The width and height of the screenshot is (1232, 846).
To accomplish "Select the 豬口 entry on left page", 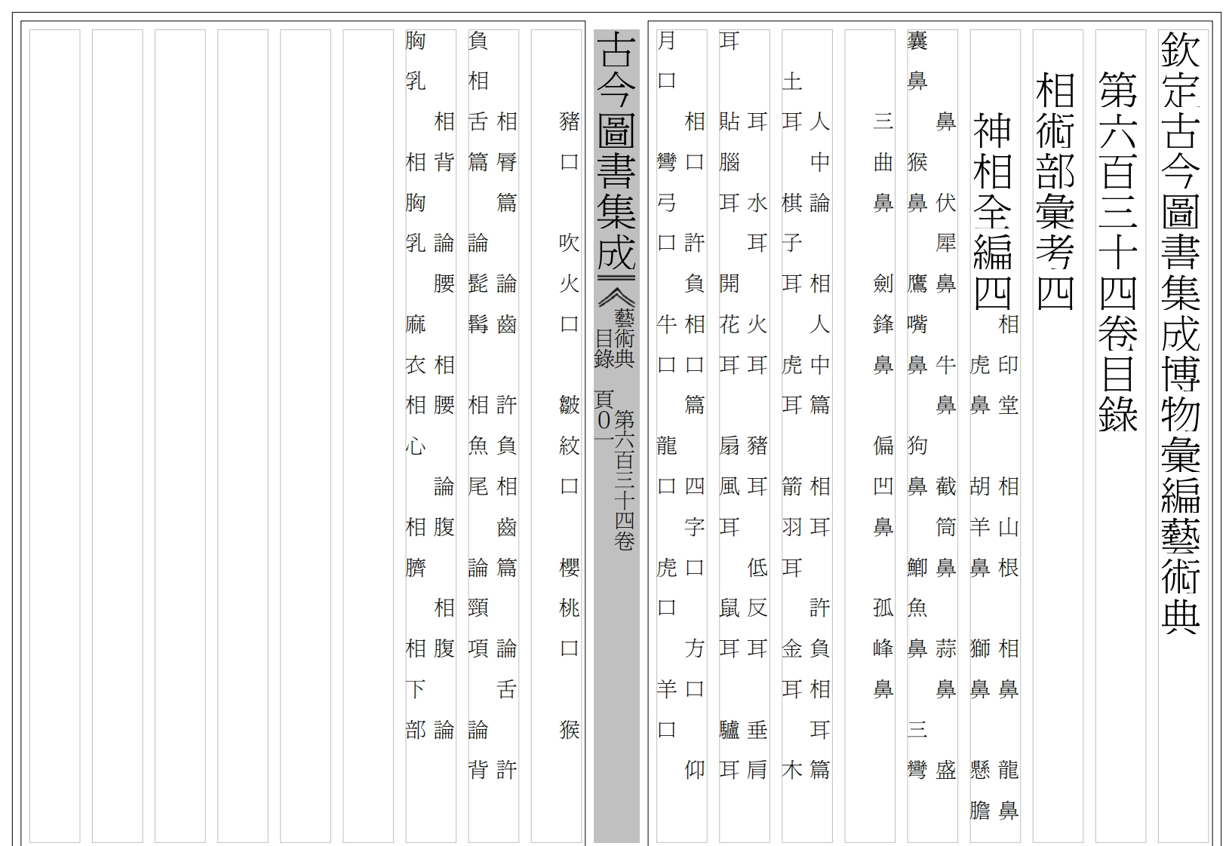I will (569, 142).
